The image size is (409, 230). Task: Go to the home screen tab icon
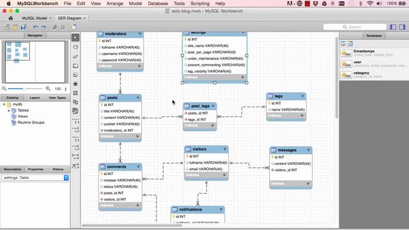tap(11, 19)
